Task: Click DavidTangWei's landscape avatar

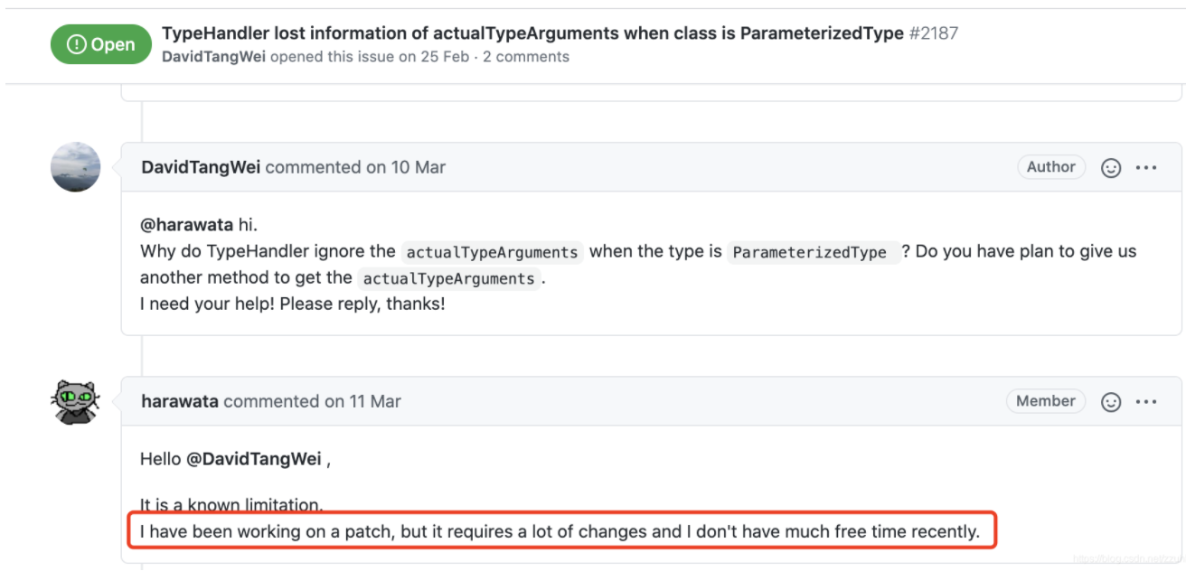Action: coord(75,167)
